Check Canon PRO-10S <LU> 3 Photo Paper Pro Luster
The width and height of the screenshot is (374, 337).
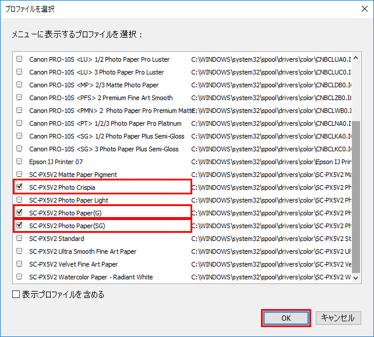coord(19,72)
